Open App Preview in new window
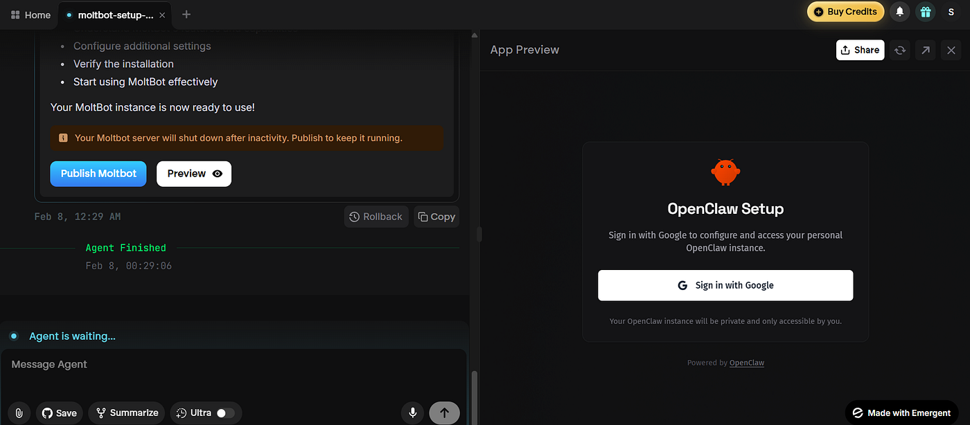Viewport: 970px width, 425px height. pyautogui.click(x=926, y=50)
